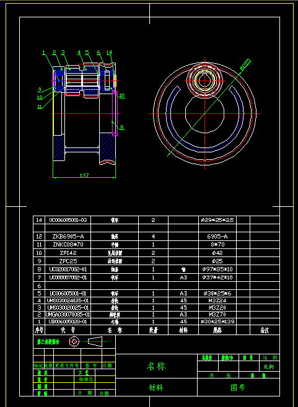Click the third-angle projection symbol circle
This screenshot has height=407, width=298.
tap(74, 341)
